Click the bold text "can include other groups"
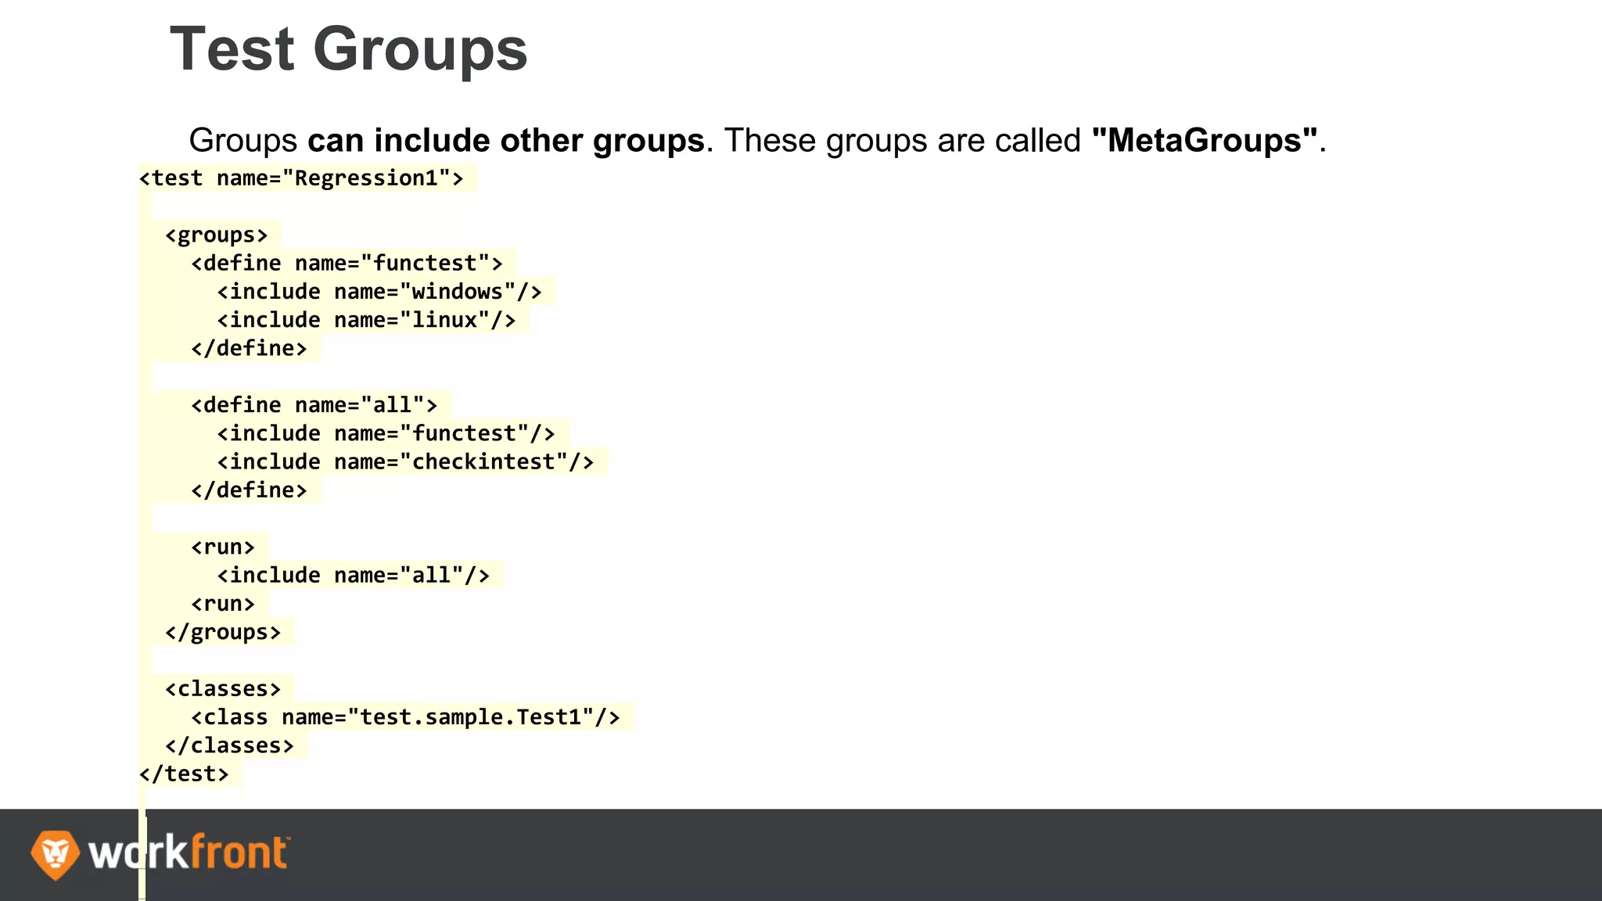This screenshot has width=1602, height=901. (506, 141)
